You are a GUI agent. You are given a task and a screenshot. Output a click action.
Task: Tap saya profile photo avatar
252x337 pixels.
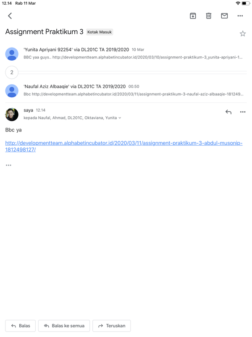coord(12,114)
